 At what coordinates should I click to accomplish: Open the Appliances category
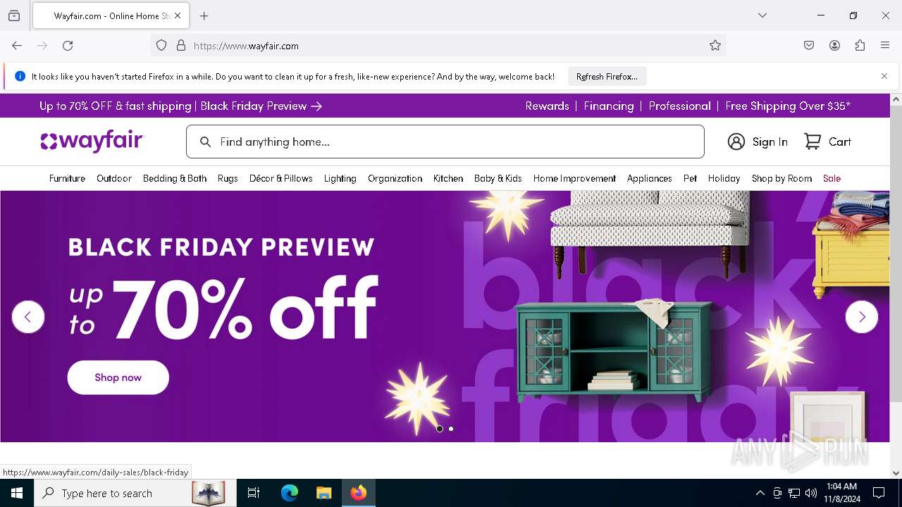[x=650, y=178]
